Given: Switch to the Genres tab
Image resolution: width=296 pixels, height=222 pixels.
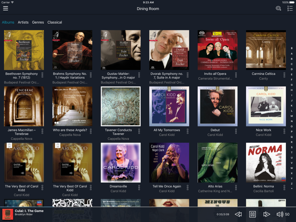Looking at the screenshot, I should [38, 22].
